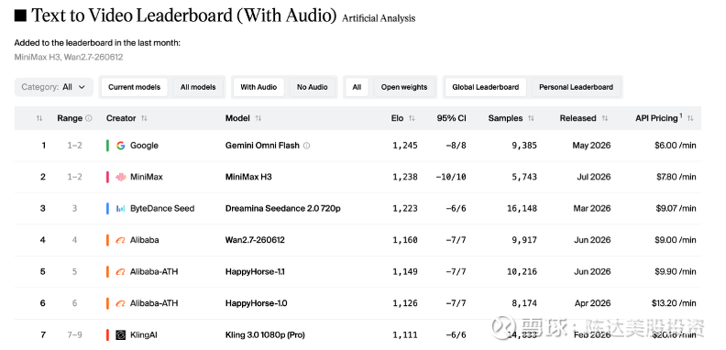726x350 pixels.
Task: Switch to No Audio toggle
Action: coord(312,87)
